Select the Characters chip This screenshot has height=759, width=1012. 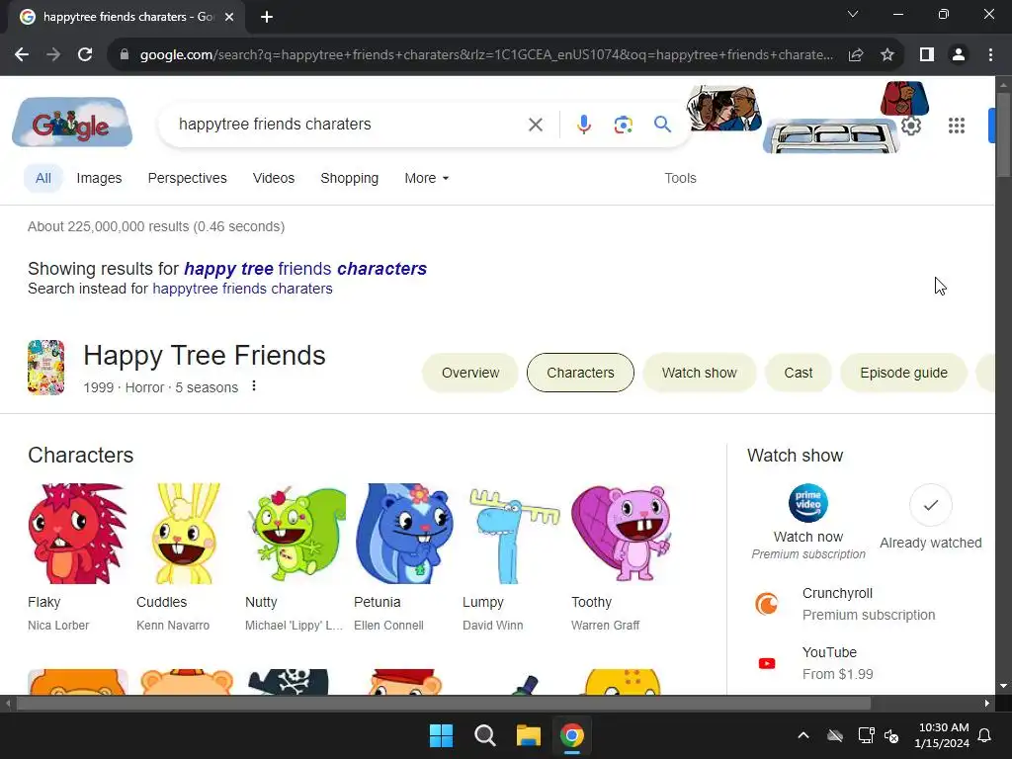(580, 373)
